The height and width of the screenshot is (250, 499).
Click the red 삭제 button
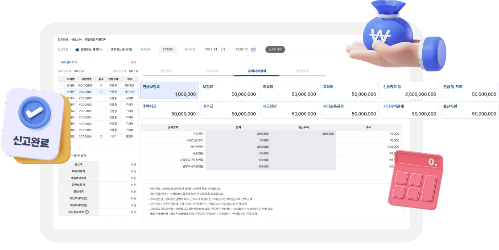coord(133,62)
